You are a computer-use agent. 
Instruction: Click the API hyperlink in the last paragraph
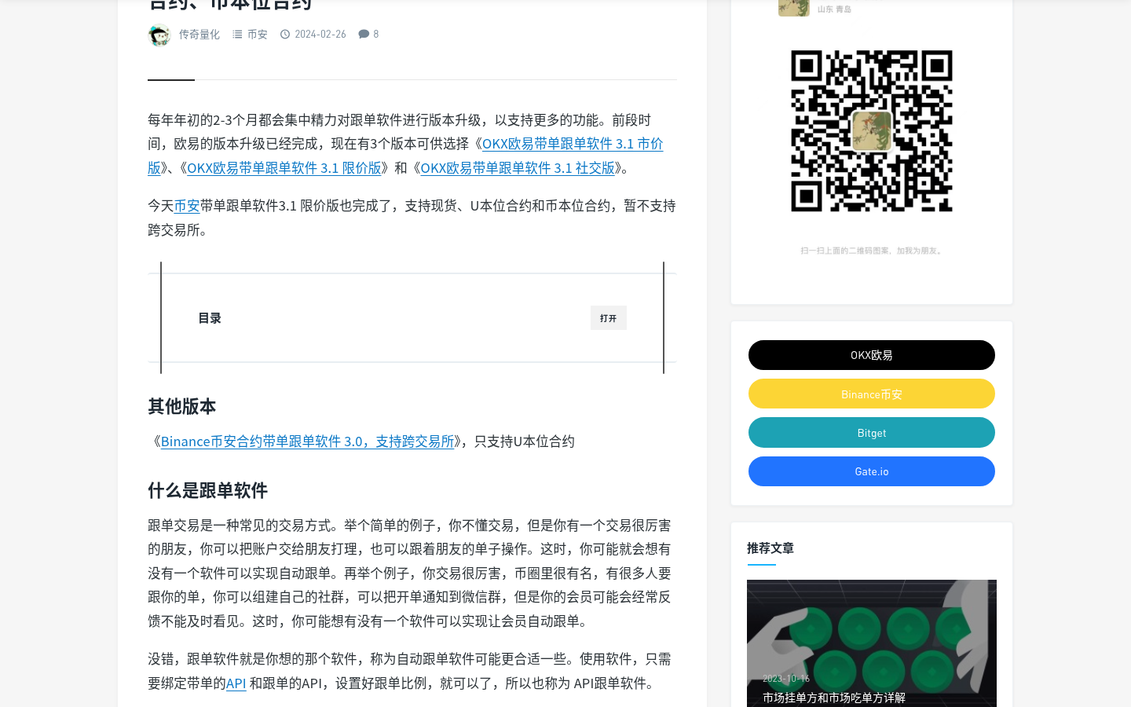[x=236, y=683]
